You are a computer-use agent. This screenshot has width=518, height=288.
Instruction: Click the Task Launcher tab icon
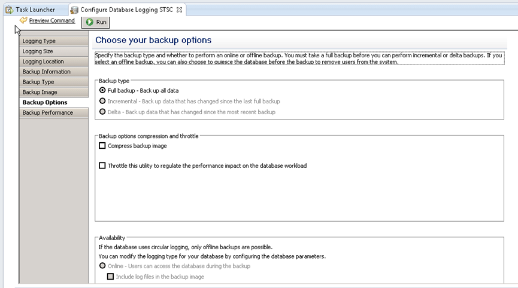[9, 10]
